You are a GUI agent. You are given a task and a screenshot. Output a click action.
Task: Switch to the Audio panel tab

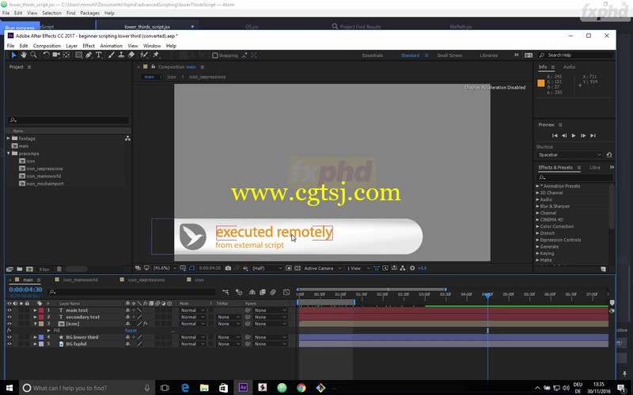pyautogui.click(x=569, y=67)
